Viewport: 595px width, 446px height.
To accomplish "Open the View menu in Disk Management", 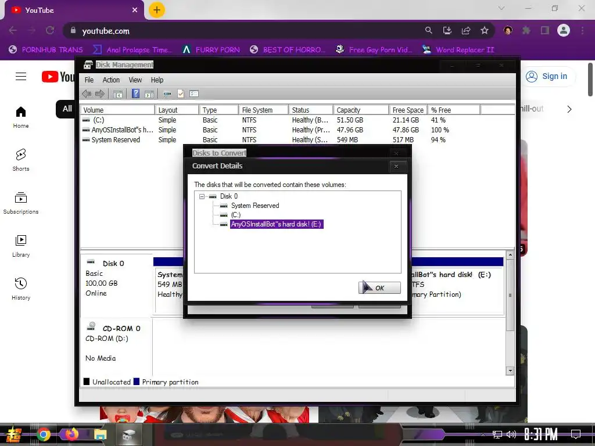I will (x=135, y=80).
